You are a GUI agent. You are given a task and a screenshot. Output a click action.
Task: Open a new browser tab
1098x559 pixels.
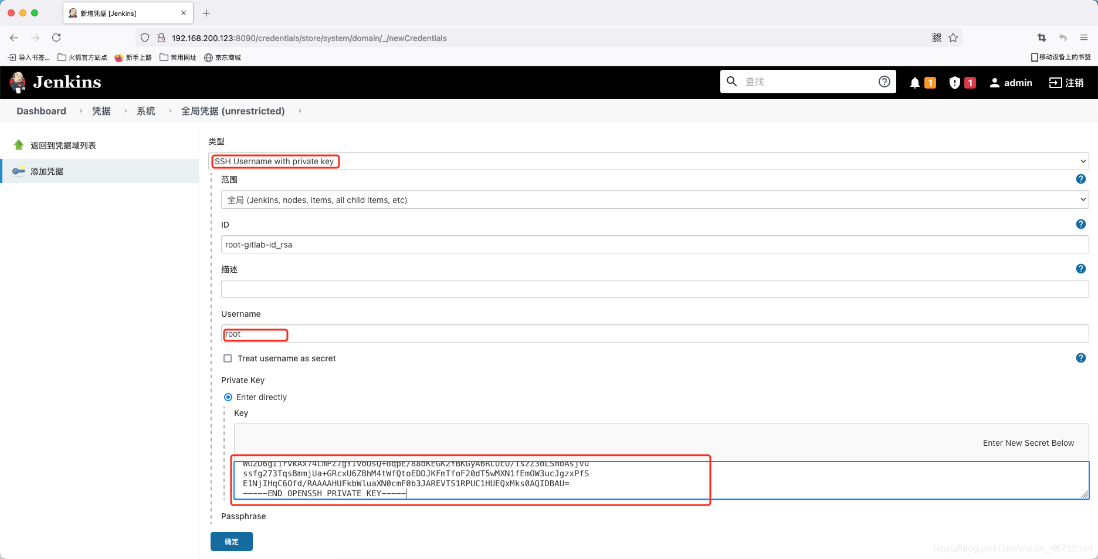[x=206, y=13]
